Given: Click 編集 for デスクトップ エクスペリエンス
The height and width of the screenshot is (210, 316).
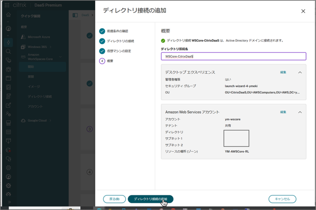Looking at the screenshot, I should (x=283, y=72).
